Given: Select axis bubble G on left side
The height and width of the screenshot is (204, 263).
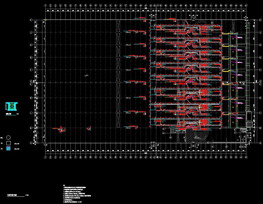Looking at the screenshot, I should click(31, 57).
